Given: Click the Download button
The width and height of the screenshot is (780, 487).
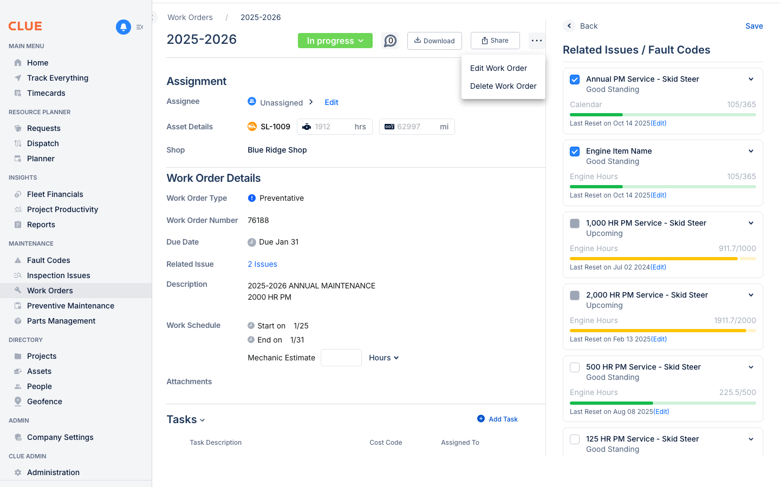Looking at the screenshot, I should click(x=434, y=41).
